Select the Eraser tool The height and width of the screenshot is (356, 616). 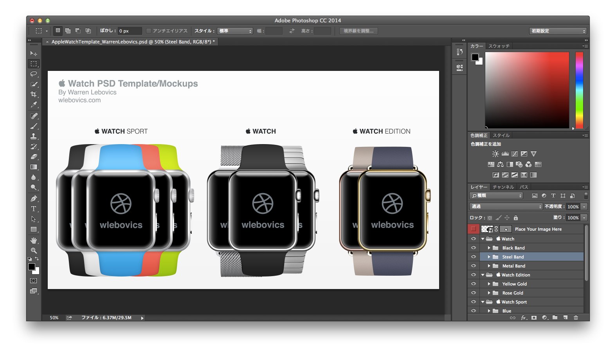coord(34,157)
